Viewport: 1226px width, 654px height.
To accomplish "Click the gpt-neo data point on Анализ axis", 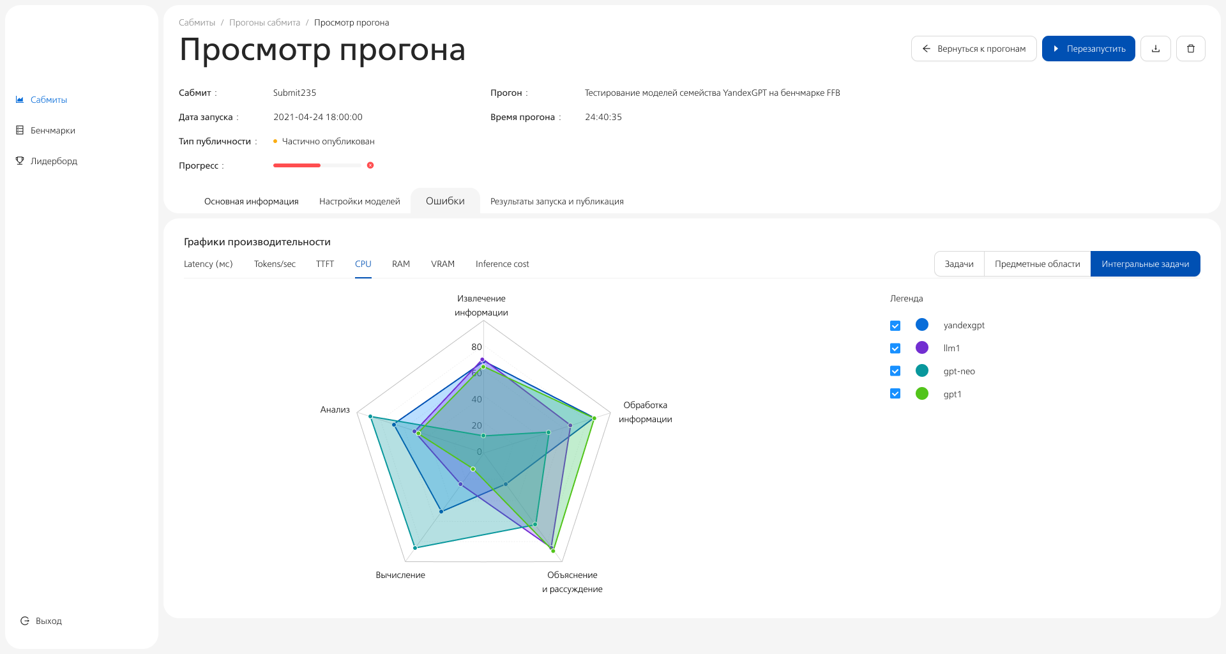I will coord(370,416).
